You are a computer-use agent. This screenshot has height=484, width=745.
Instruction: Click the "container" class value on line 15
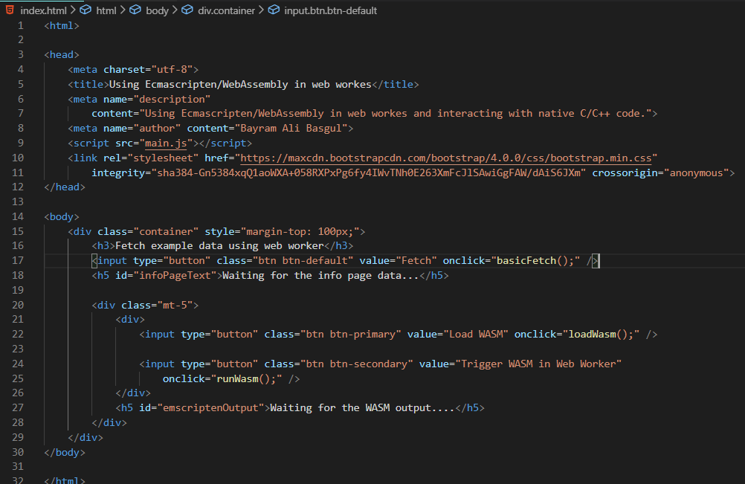pos(166,231)
